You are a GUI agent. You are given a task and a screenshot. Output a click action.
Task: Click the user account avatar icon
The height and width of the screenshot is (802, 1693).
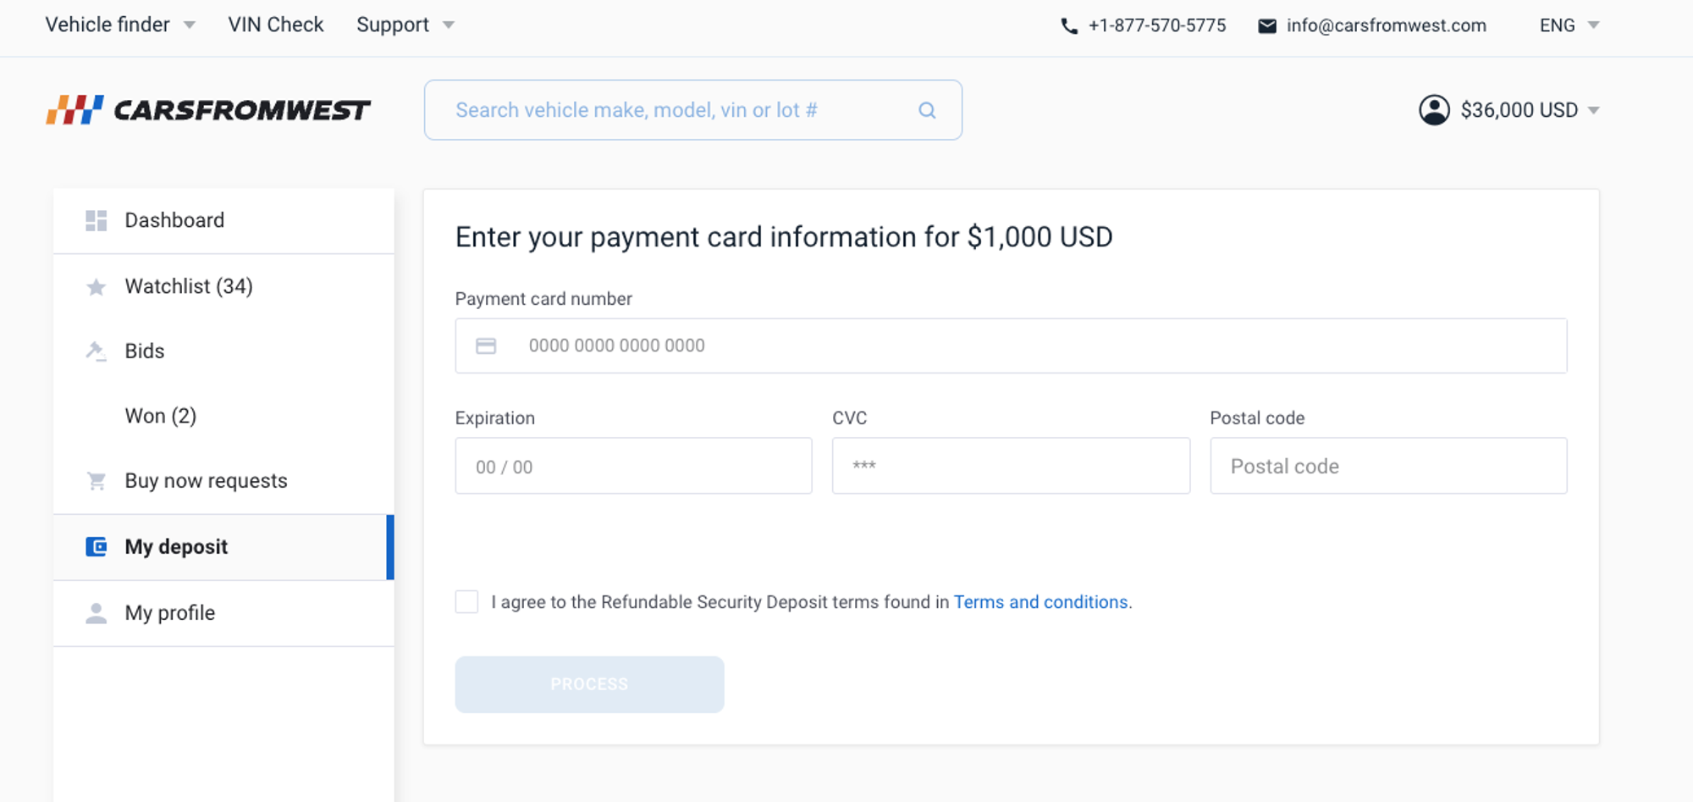1434,110
